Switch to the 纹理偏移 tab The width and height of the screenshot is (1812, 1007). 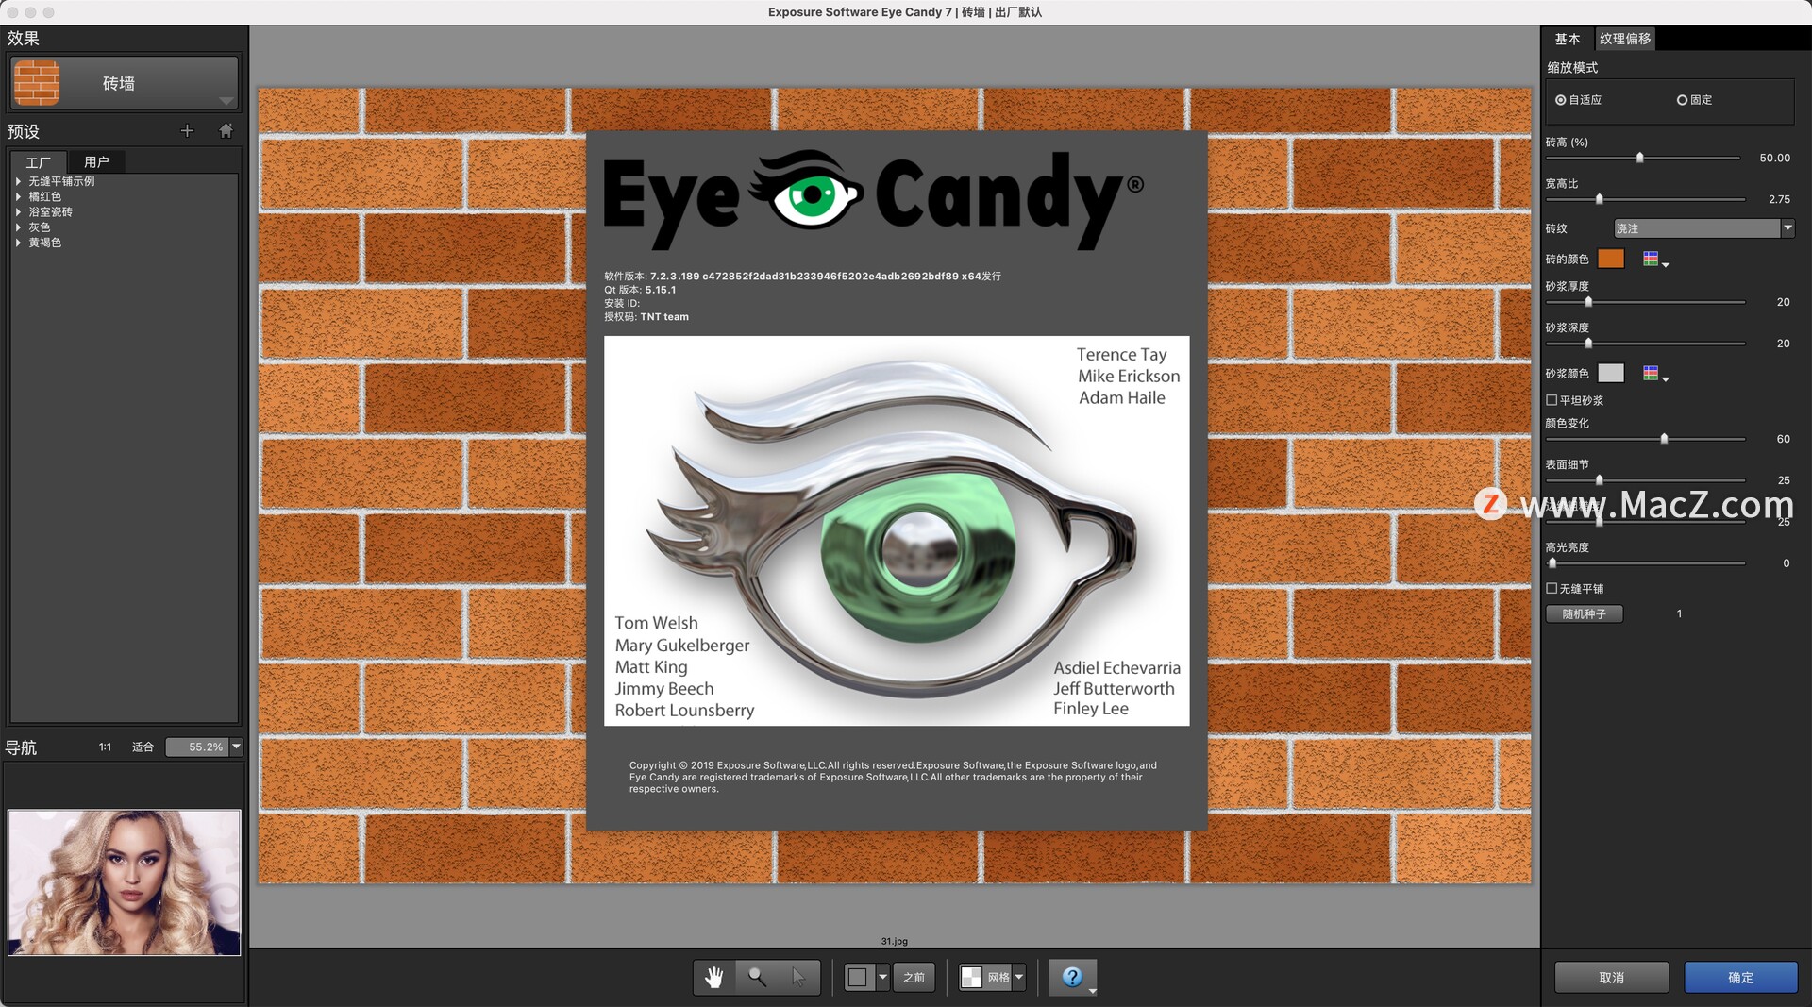coord(1625,39)
